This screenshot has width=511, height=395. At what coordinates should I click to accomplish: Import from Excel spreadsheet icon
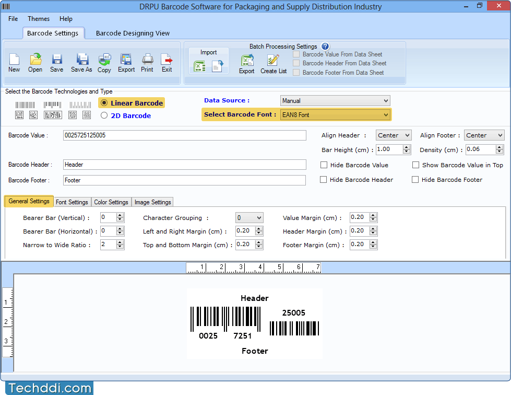tap(199, 66)
